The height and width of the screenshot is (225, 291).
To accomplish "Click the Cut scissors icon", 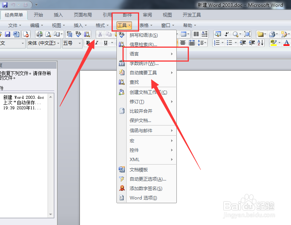I will (x=100, y=34).
